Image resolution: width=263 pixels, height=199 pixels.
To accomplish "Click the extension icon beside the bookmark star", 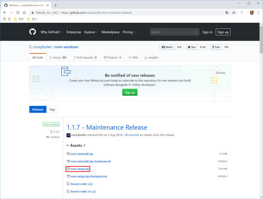I will 242,12.
